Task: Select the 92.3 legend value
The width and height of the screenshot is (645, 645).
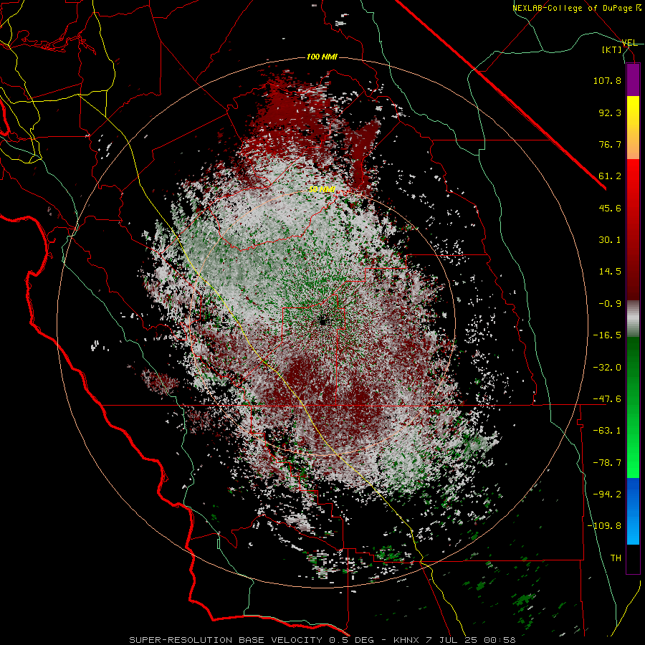Action: 610,113
